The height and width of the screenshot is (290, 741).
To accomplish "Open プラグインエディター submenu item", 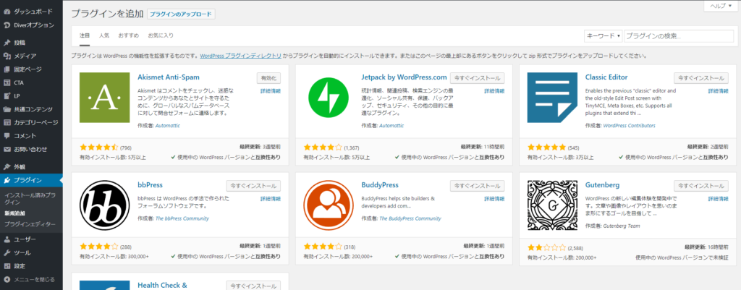I will pyautogui.click(x=30, y=224).
